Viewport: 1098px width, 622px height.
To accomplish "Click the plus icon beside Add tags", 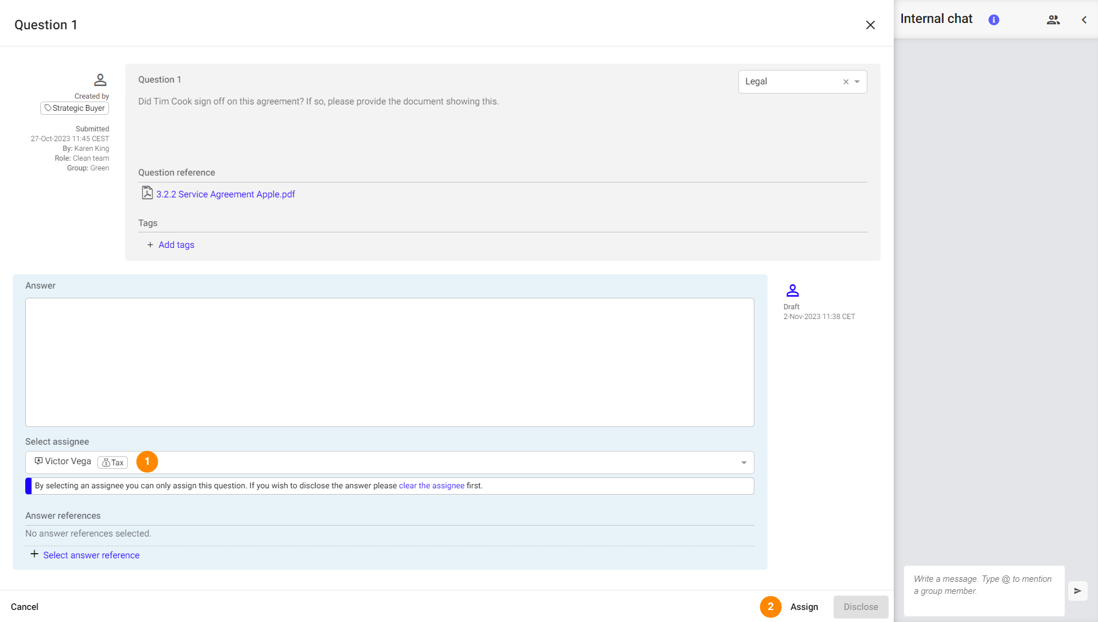I will [x=150, y=245].
